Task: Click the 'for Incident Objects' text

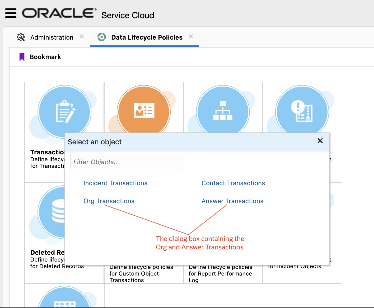Action: click(x=294, y=267)
